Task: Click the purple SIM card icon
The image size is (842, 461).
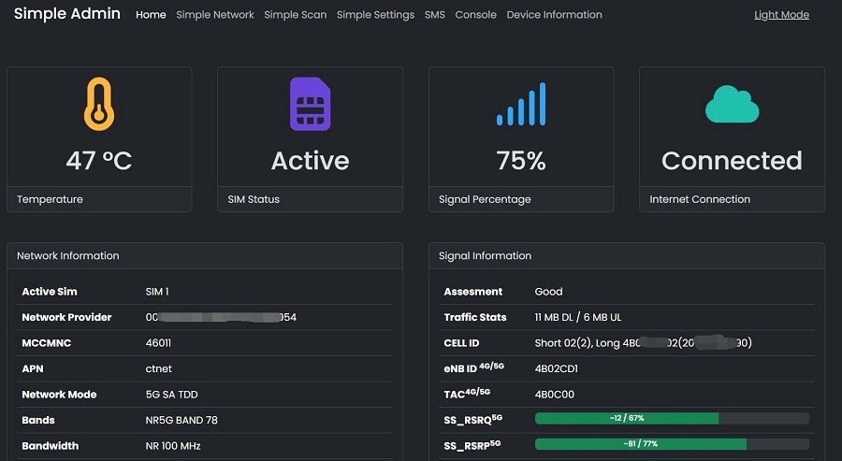Action: (x=310, y=104)
